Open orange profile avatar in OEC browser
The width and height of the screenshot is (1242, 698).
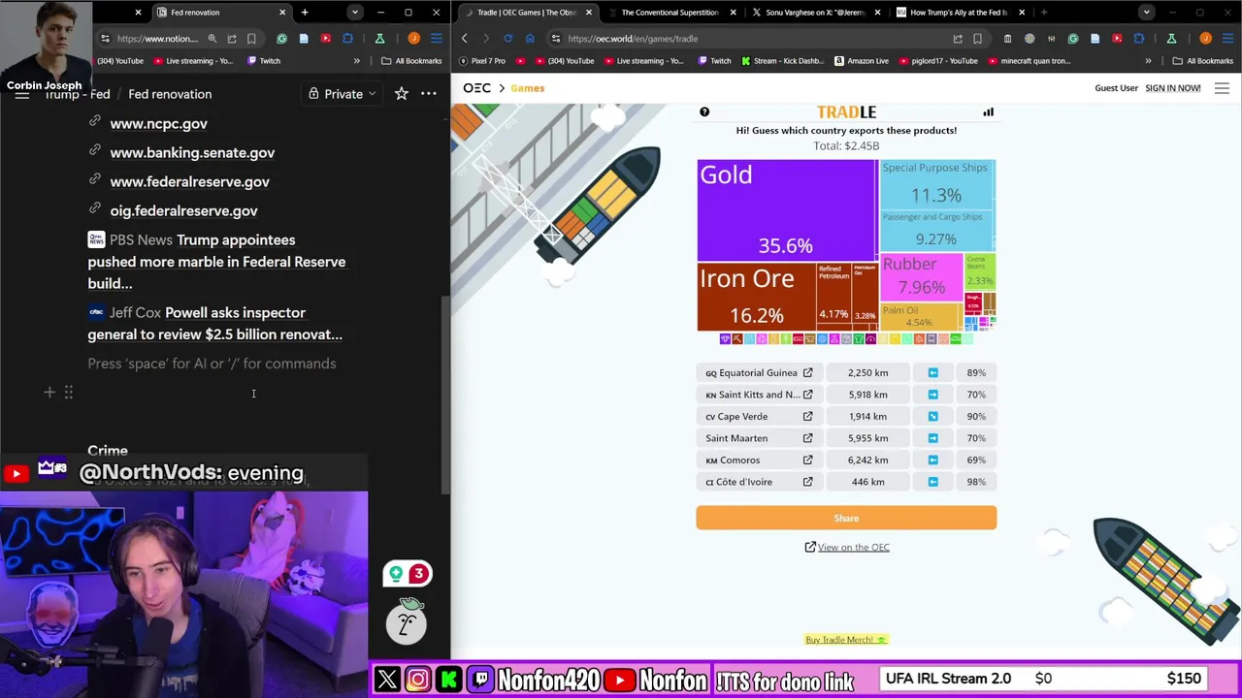[1206, 39]
